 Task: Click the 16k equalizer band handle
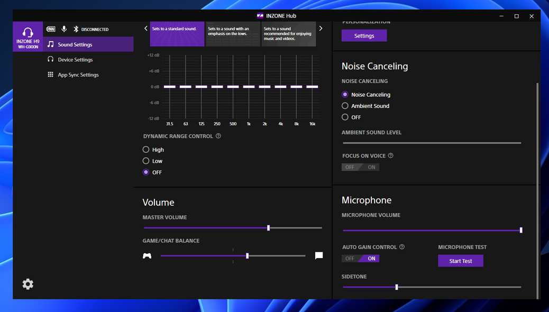click(x=312, y=87)
